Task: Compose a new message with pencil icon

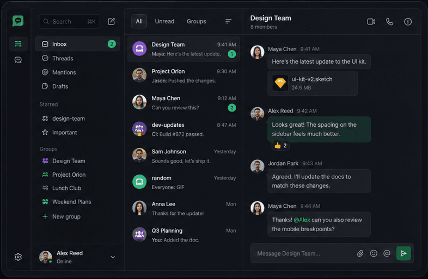Action: click(111, 22)
